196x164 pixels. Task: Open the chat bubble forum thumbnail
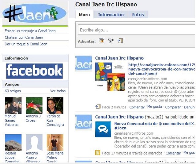click(x=103, y=129)
